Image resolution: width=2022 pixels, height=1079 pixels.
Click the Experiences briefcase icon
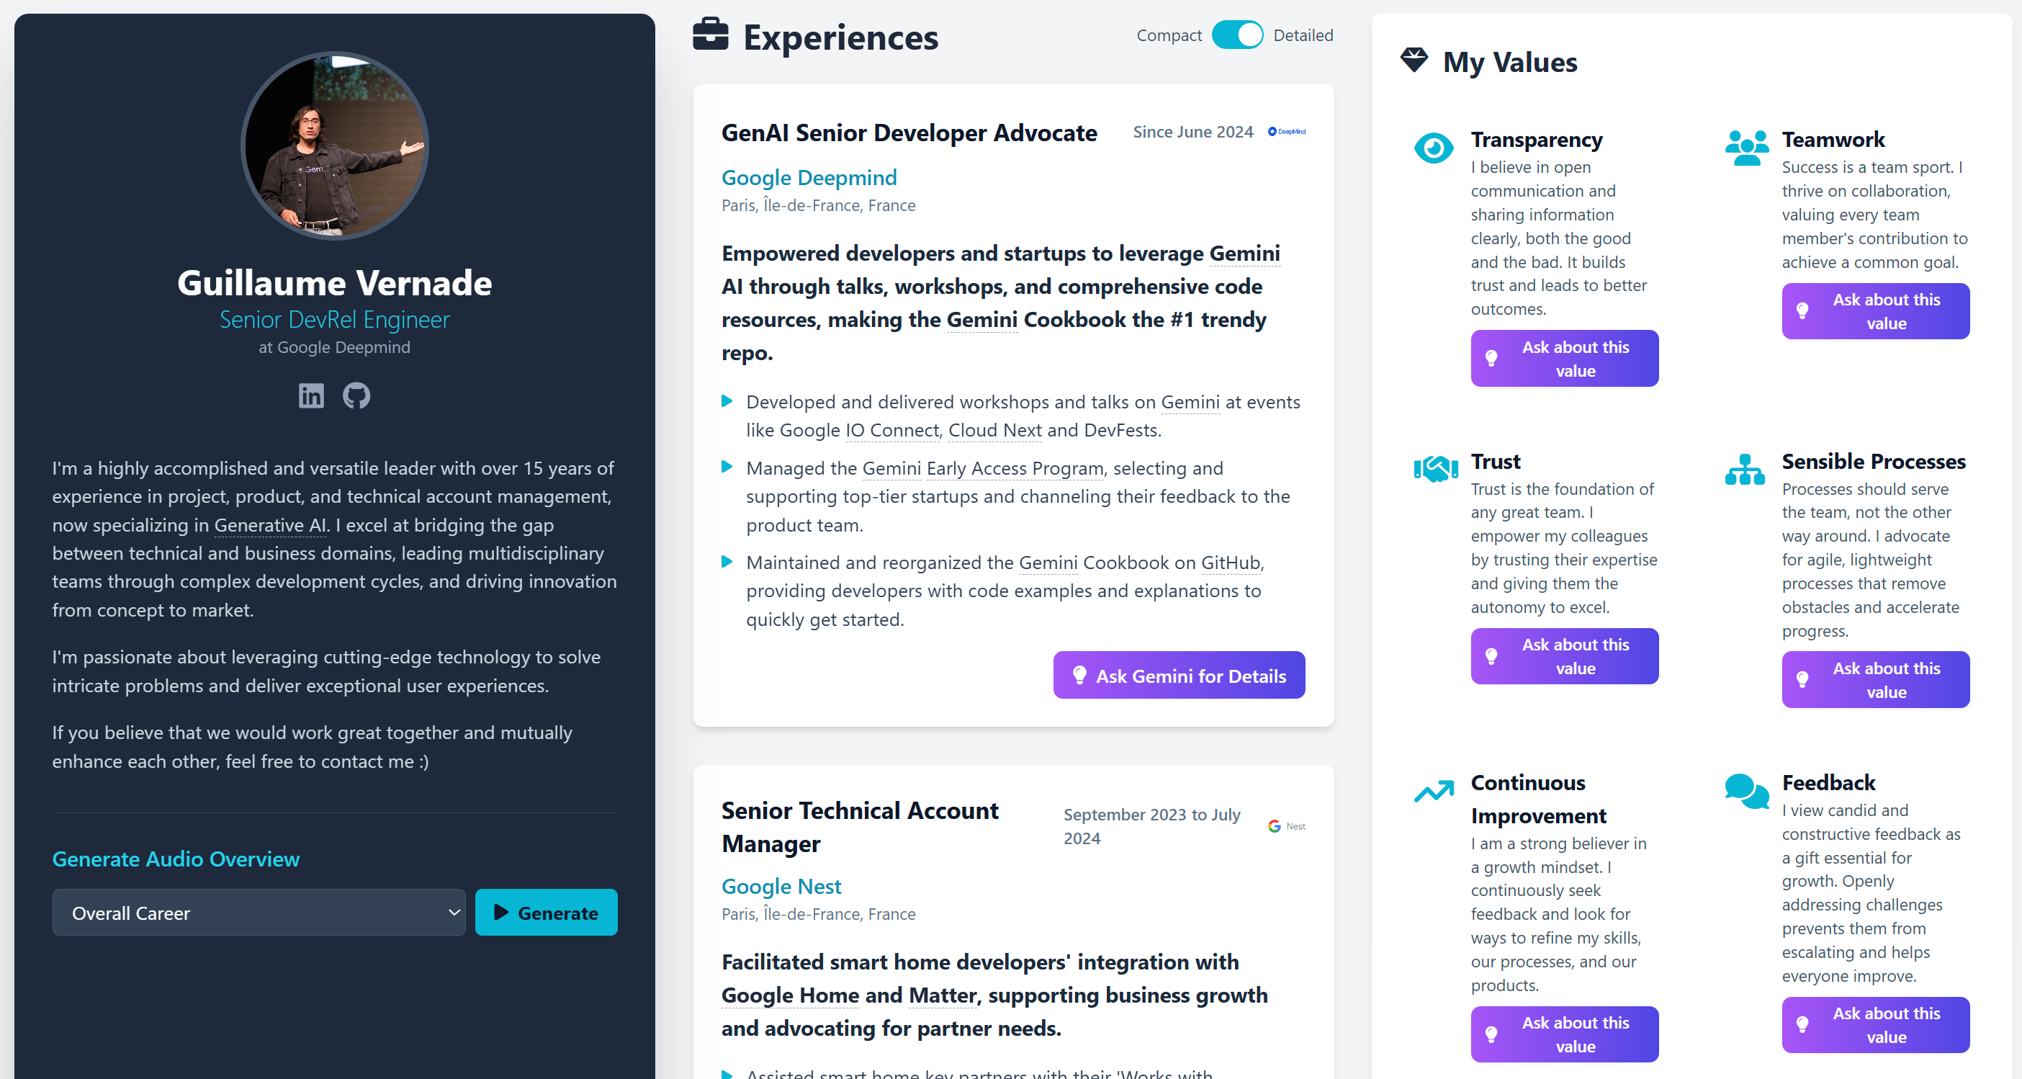point(711,35)
